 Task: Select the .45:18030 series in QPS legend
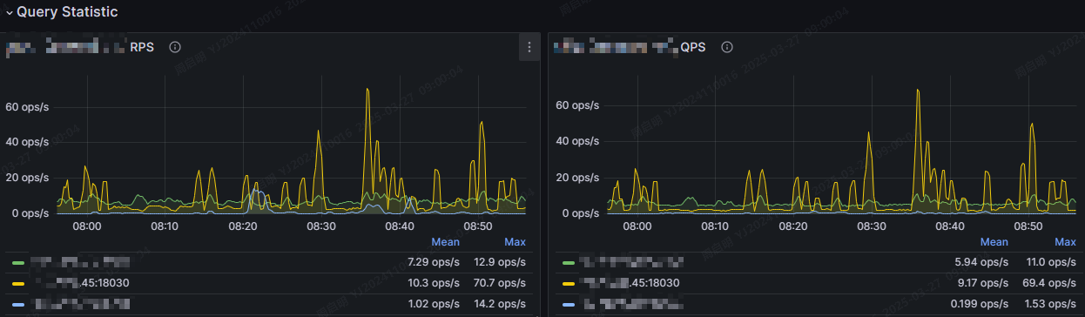click(630, 283)
